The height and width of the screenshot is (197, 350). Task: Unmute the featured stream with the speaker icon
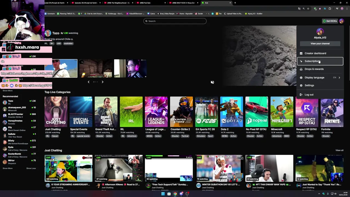pos(212,82)
